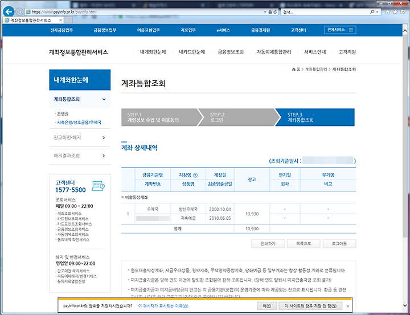
Task: Select the 고객지원 navigation tab
Action: (x=347, y=52)
